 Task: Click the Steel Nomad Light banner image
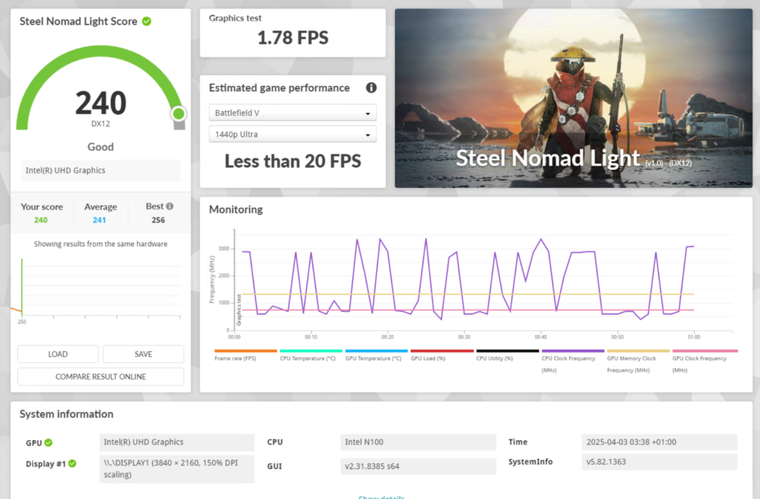(x=573, y=98)
